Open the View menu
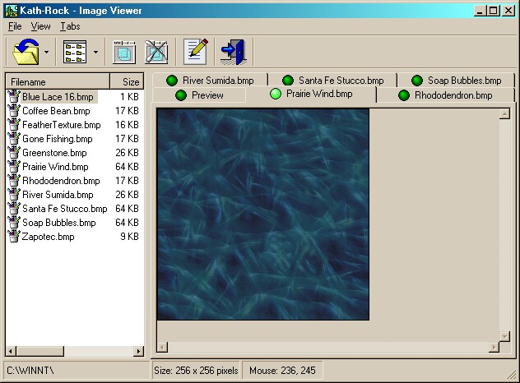The width and height of the screenshot is (520, 383). tap(41, 26)
